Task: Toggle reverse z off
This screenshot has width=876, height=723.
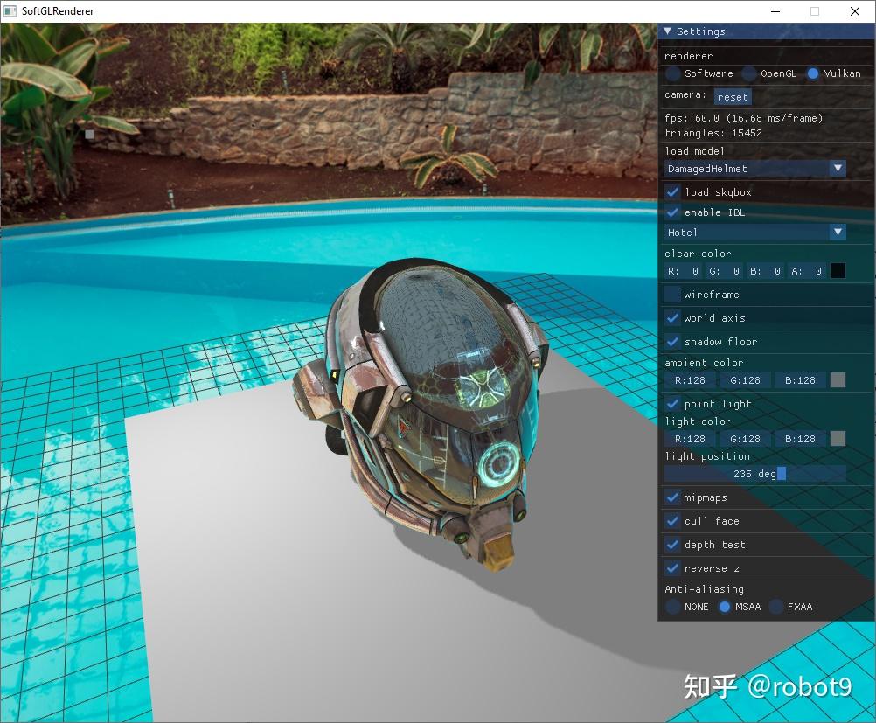Action: tap(671, 568)
